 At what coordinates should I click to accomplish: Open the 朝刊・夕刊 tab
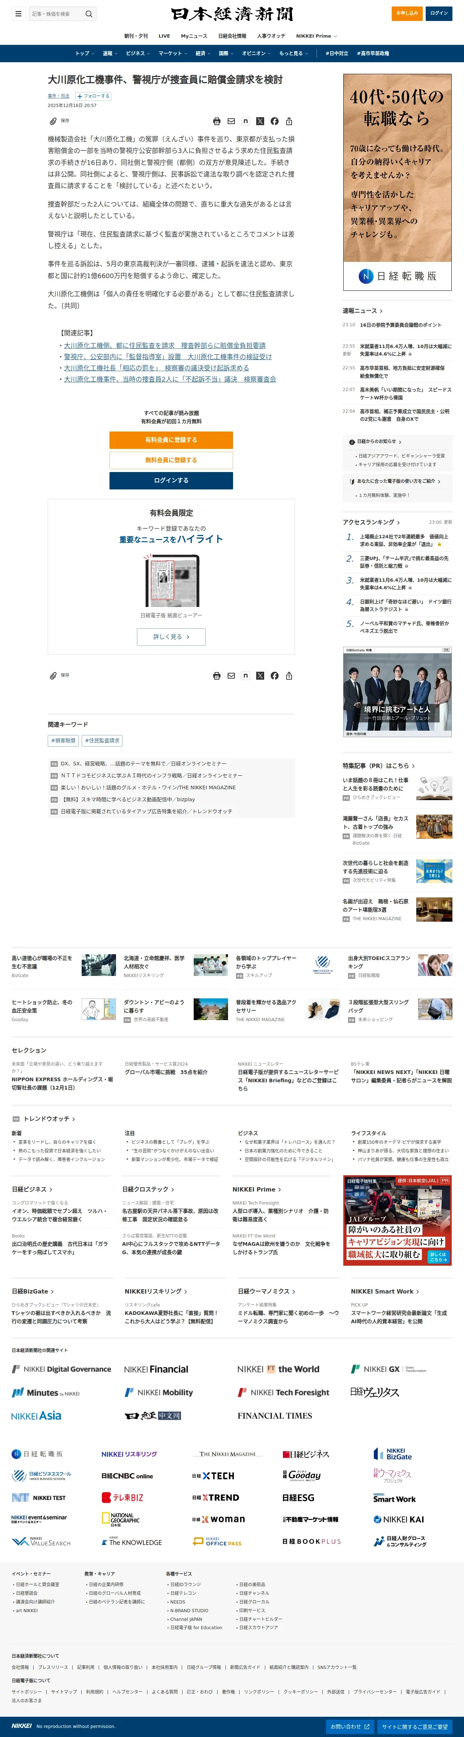click(x=136, y=36)
